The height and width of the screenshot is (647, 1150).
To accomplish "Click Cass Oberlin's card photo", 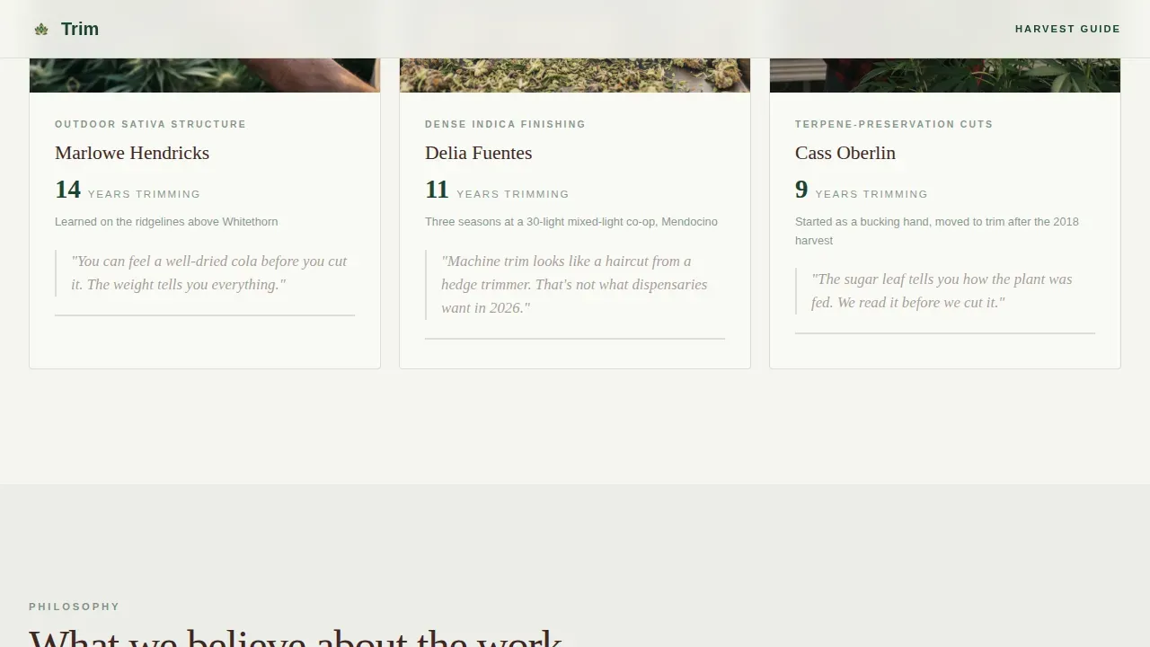I will pyautogui.click(x=945, y=75).
